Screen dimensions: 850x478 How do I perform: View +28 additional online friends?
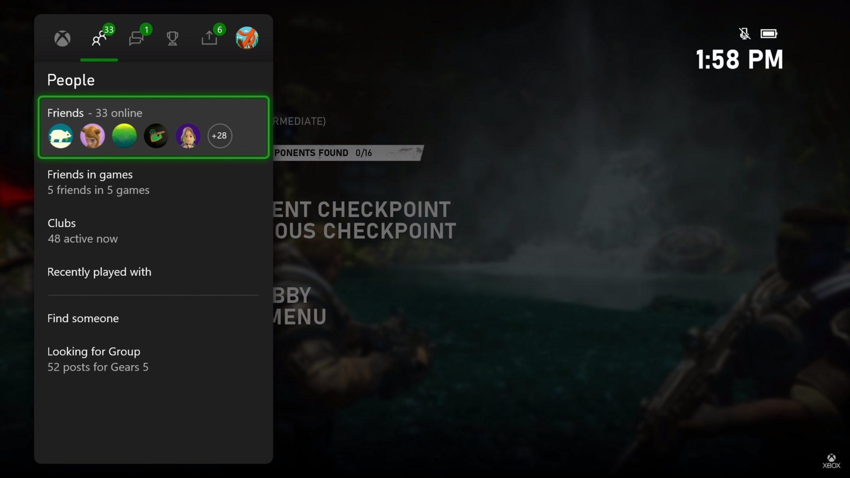[220, 135]
